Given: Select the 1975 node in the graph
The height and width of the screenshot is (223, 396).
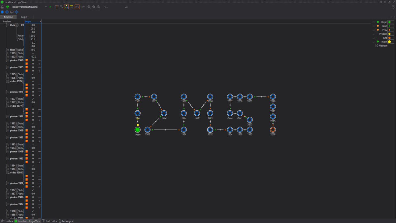Looking at the screenshot, I should (138, 97).
